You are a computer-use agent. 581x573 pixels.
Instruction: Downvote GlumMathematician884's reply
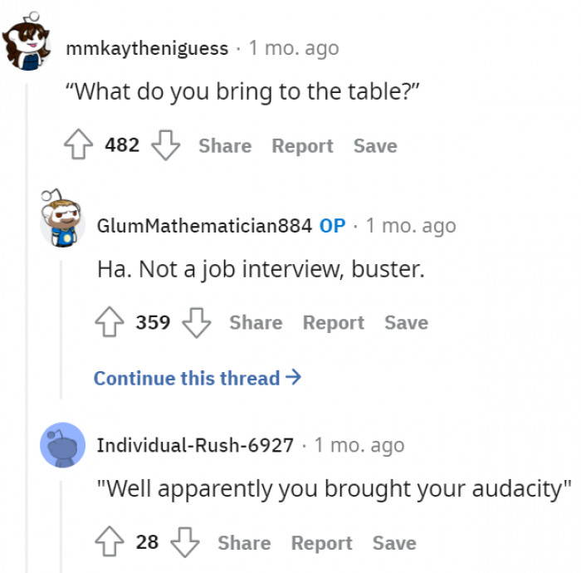coord(196,322)
